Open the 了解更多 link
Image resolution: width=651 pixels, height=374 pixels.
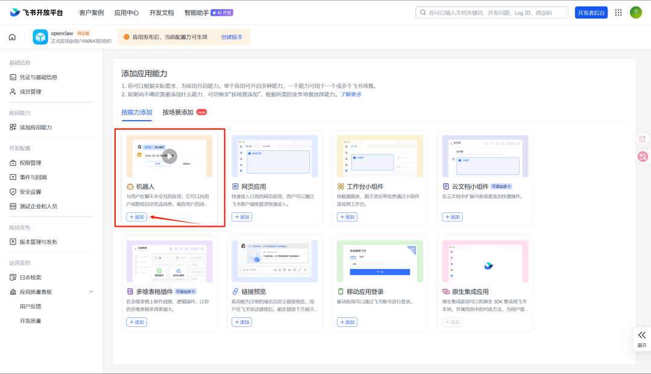351,94
